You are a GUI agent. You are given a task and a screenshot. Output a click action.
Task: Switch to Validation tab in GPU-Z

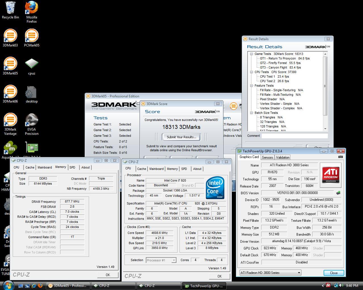coord(283,157)
